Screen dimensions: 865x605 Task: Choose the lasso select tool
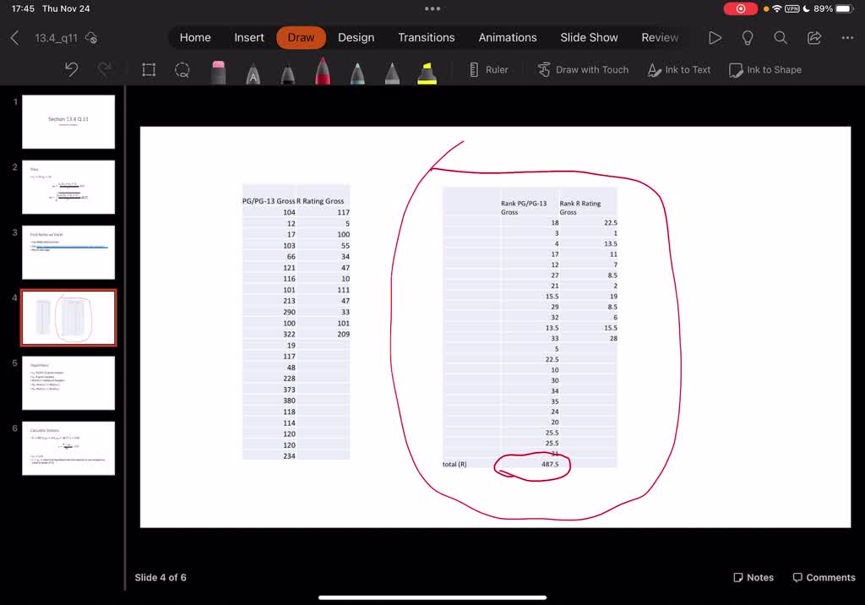pyautogui.click(x=182, y=70)
